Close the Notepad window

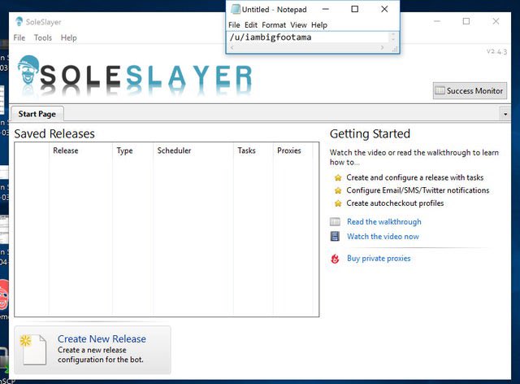point(384,9)
